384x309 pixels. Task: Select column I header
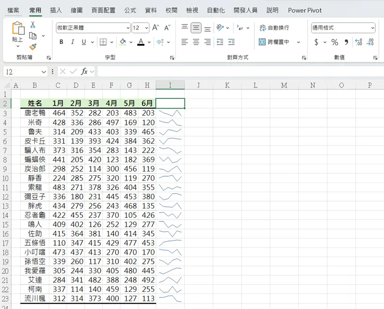click(170, 85)
